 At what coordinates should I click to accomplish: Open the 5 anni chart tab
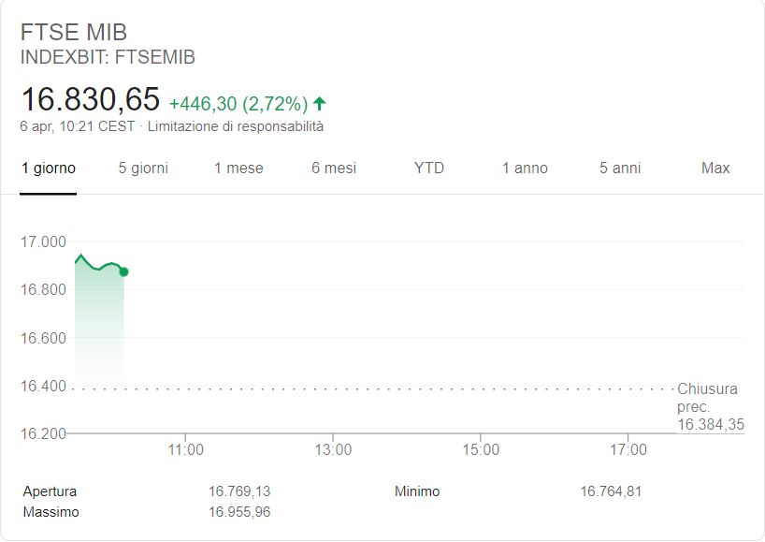click(620, 168)
